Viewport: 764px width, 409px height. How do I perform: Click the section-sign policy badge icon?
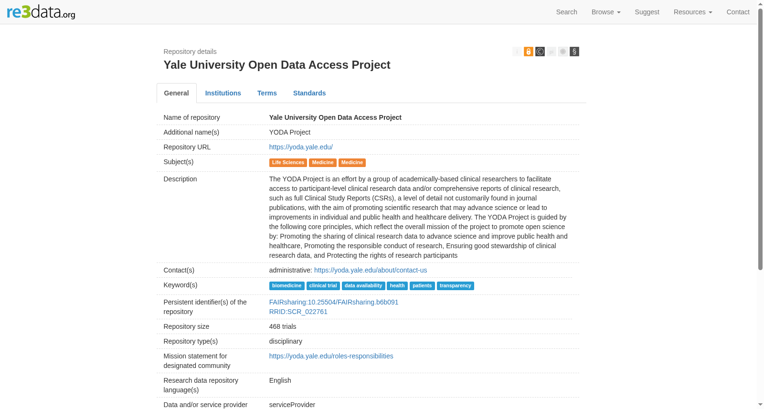[x=574, y=52]
